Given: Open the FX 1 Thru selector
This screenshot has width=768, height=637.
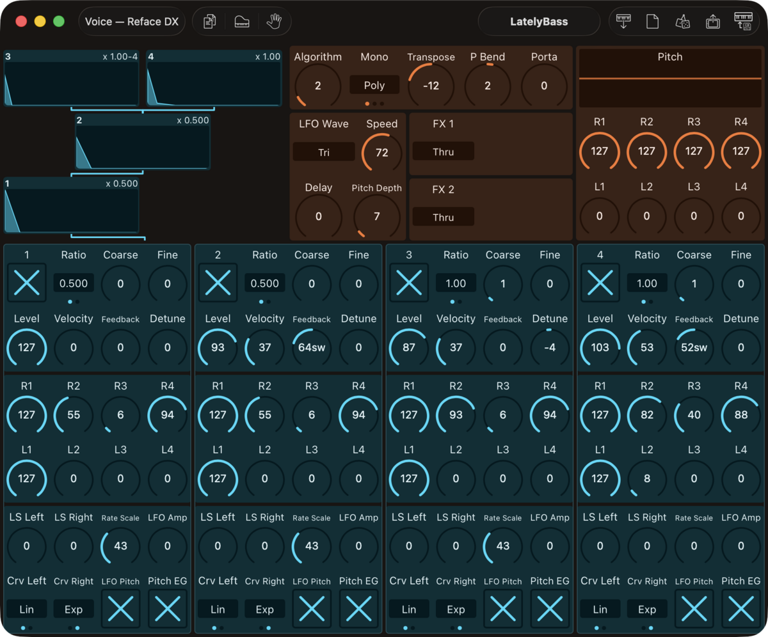Looking at the screenshot, I should pos(444,152).
